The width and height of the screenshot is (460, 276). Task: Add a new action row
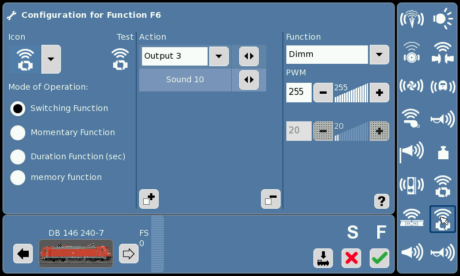coord(149,199)
